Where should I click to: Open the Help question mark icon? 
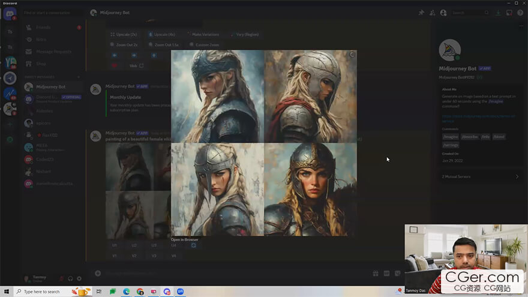[520, 13]
